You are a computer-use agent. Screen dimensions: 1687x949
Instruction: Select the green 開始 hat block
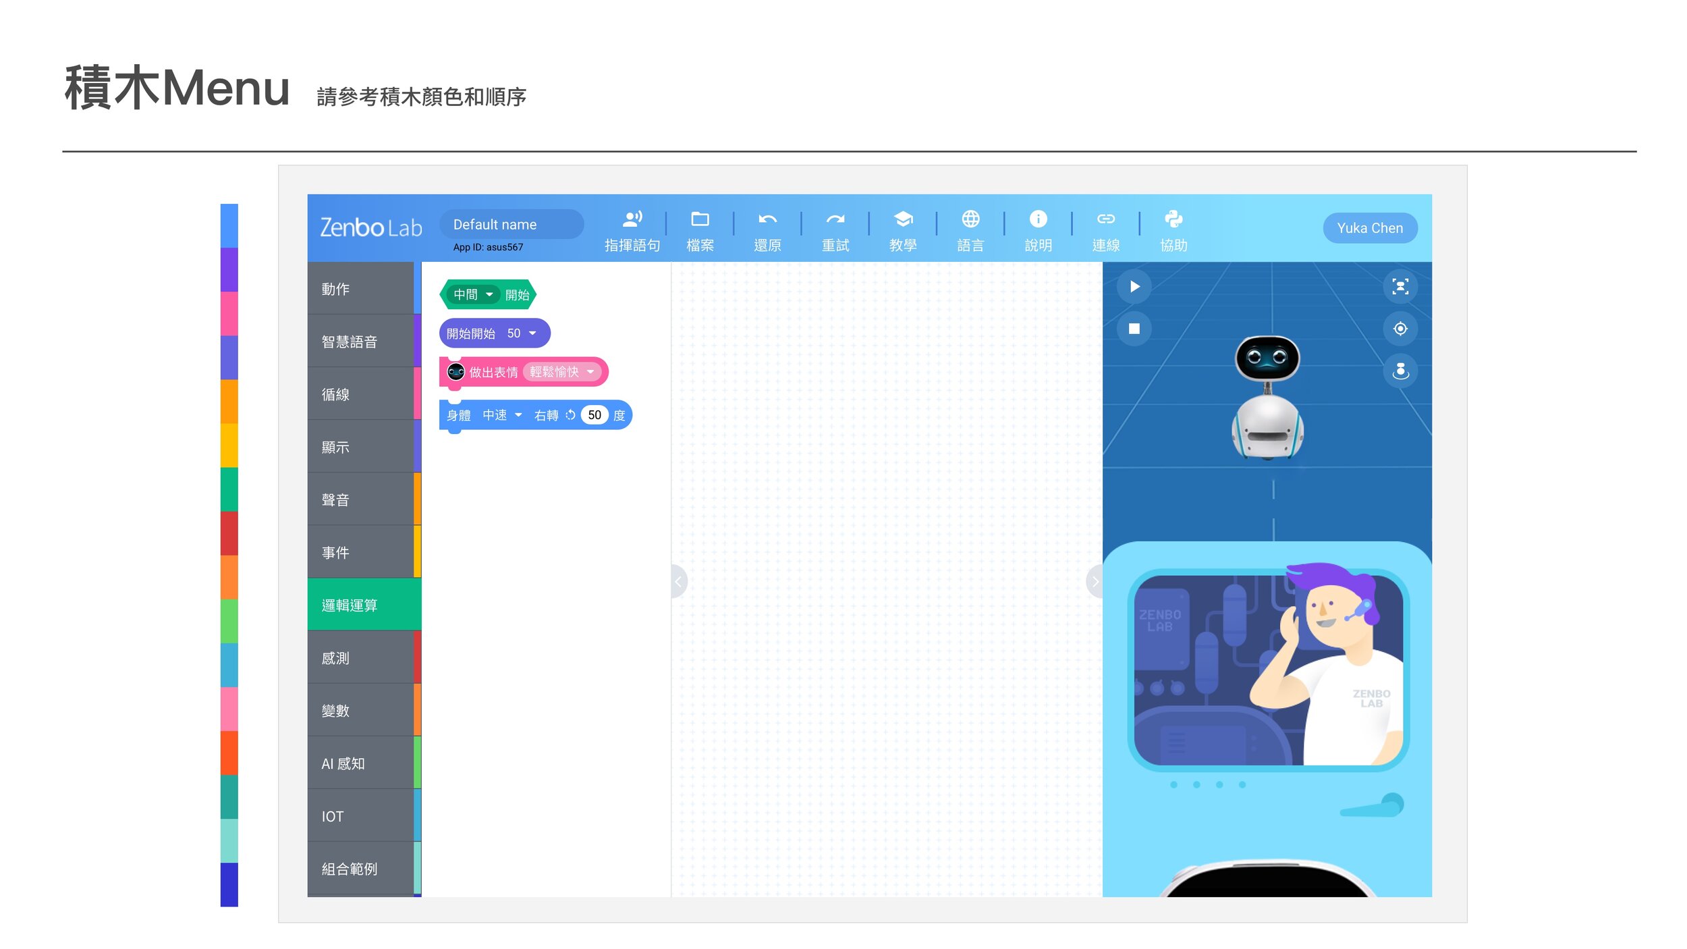point(488,294)
